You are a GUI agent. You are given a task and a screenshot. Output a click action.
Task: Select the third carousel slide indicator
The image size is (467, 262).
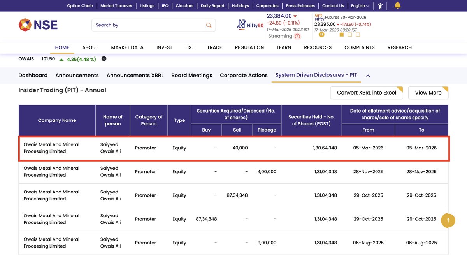358,35
